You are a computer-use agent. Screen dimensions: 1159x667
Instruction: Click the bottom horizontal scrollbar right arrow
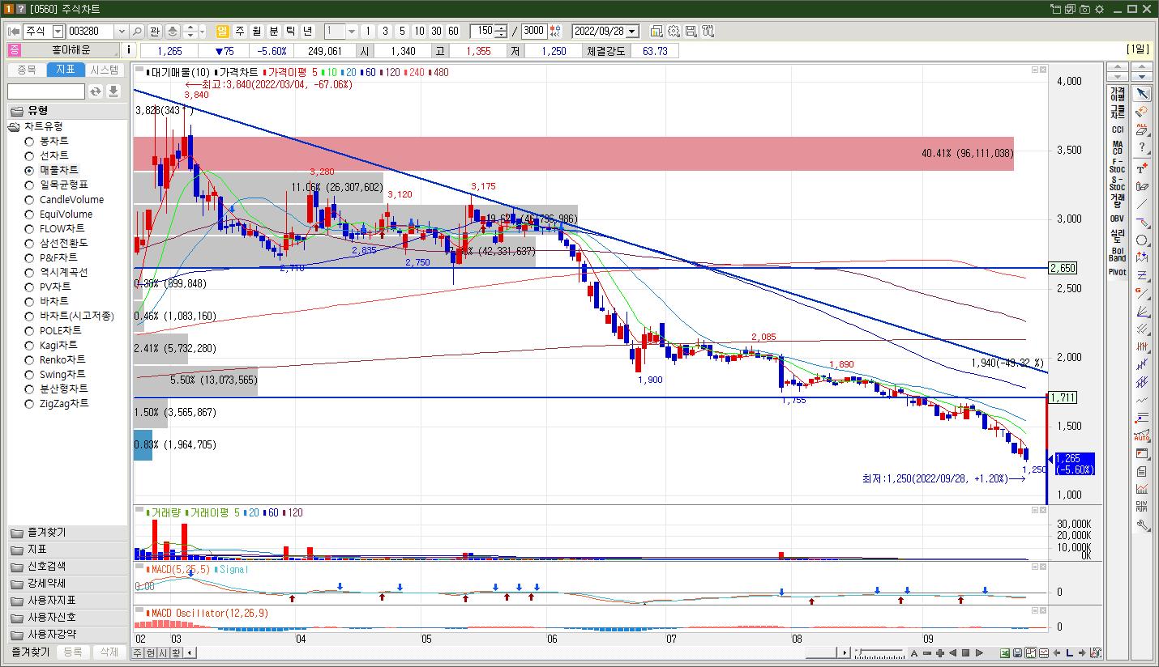pos(845,653)
